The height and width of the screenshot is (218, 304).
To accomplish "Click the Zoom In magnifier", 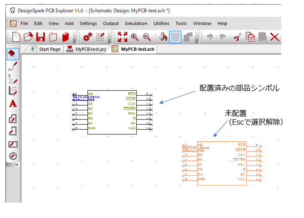I will click(135, 37).
